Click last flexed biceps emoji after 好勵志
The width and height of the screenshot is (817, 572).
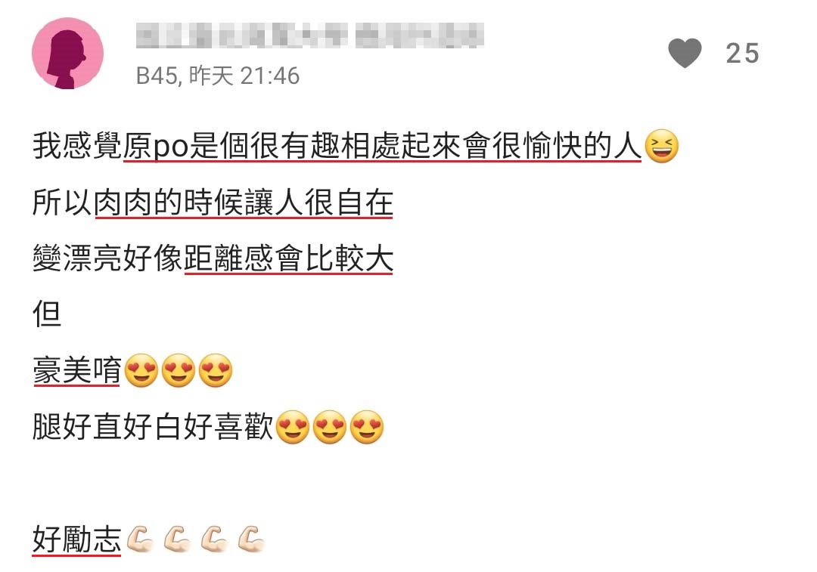click(x=252, y=540)
